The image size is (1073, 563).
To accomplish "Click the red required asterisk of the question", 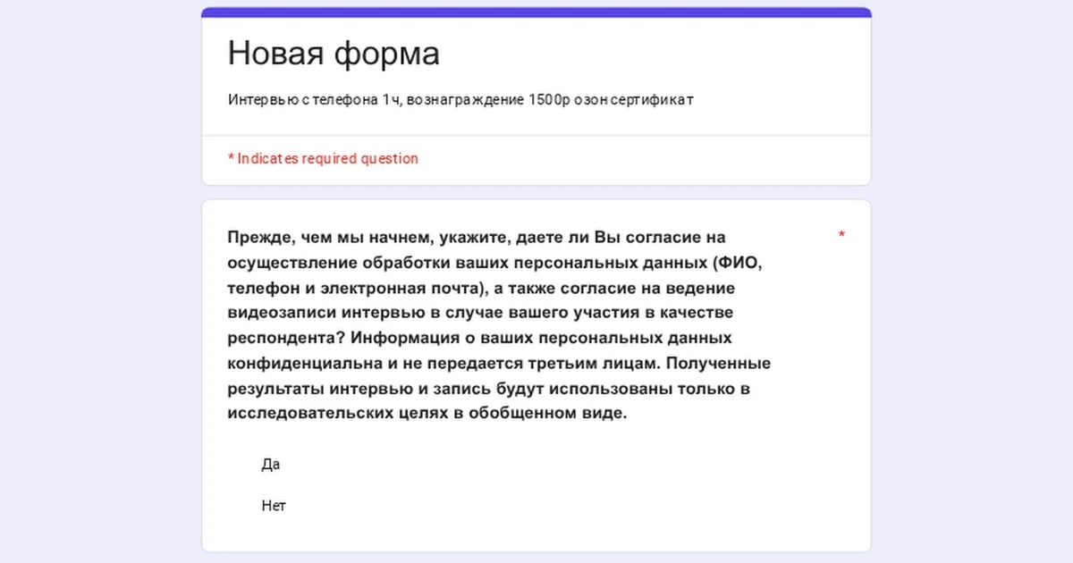I will [x=841, y=236].
